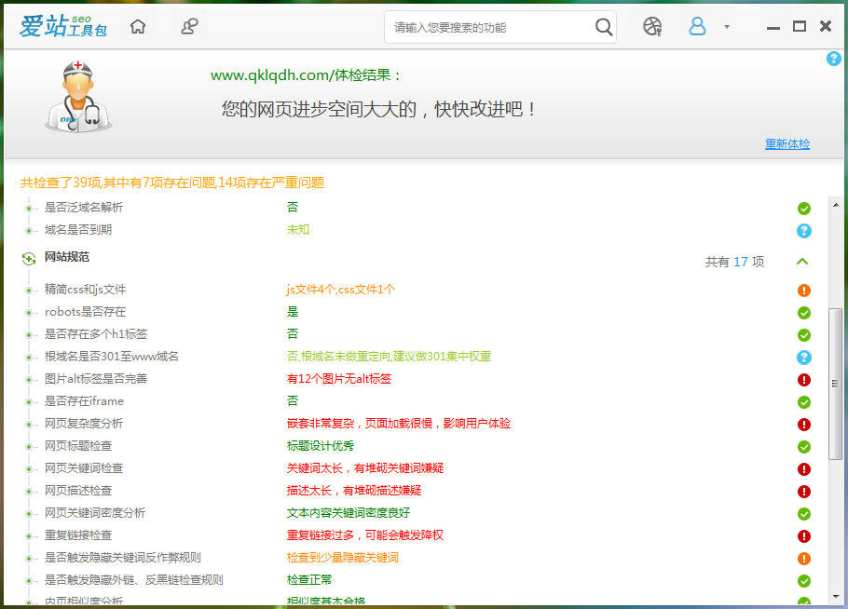Click red error icon for 图片alt标签是否完善
The image size is (848, 609).
(x=804, y=380)
